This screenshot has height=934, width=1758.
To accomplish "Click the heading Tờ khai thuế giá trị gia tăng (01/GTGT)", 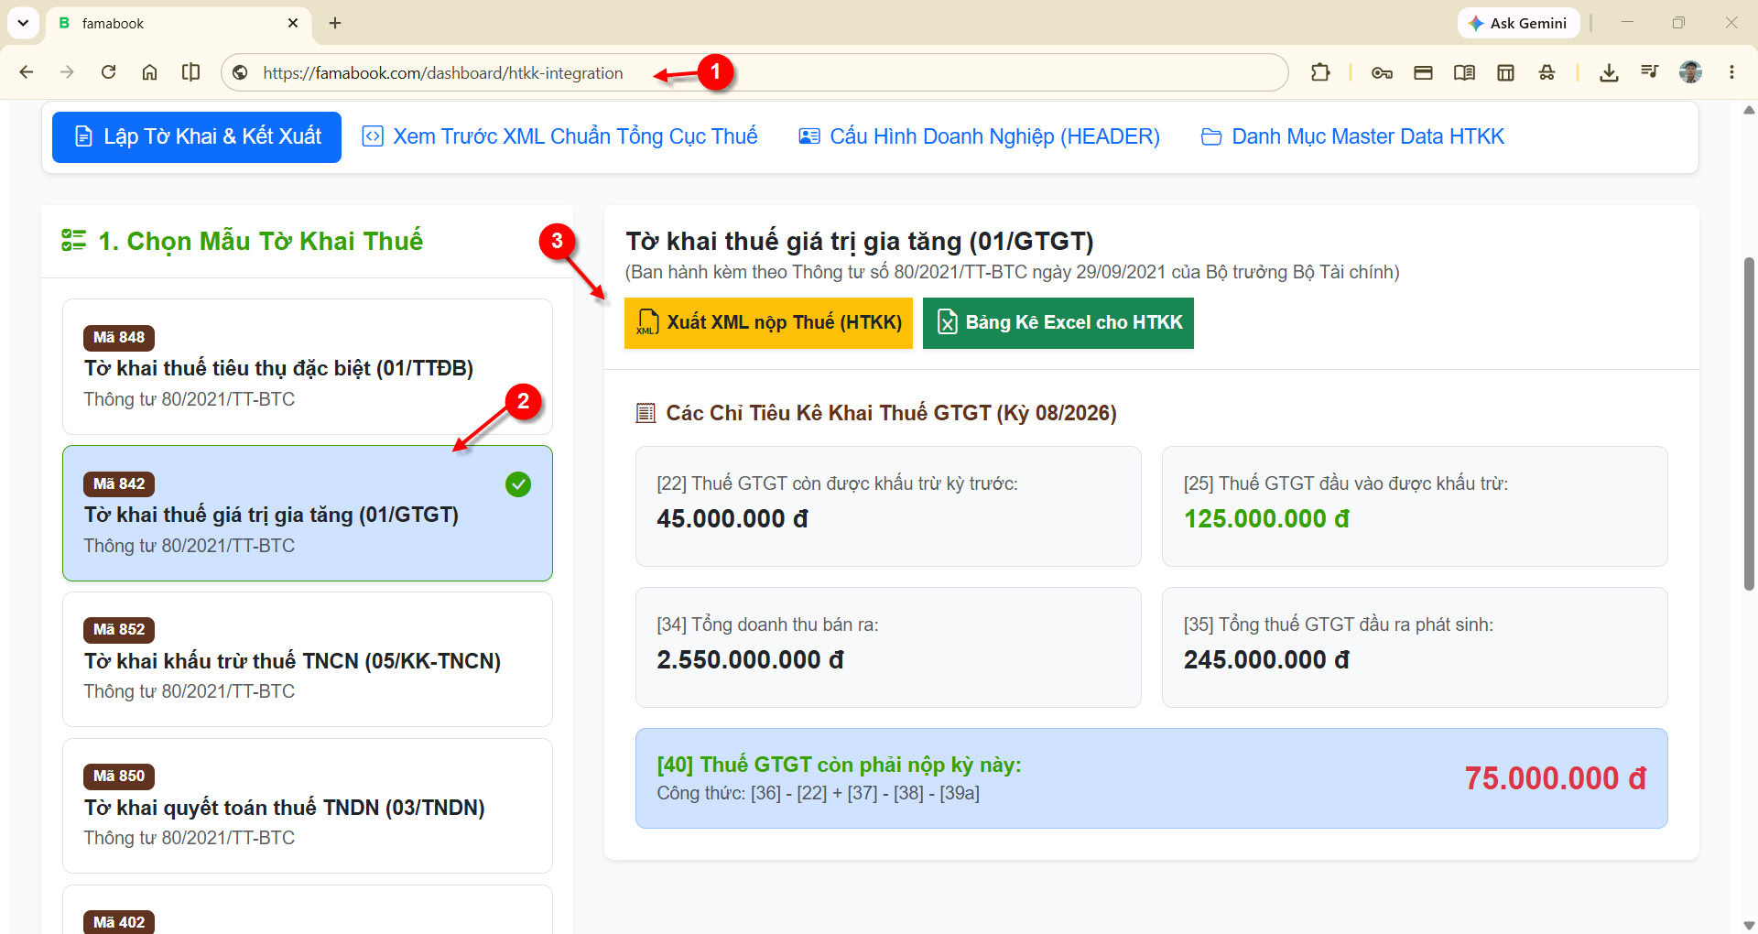I will click(860, 242).
